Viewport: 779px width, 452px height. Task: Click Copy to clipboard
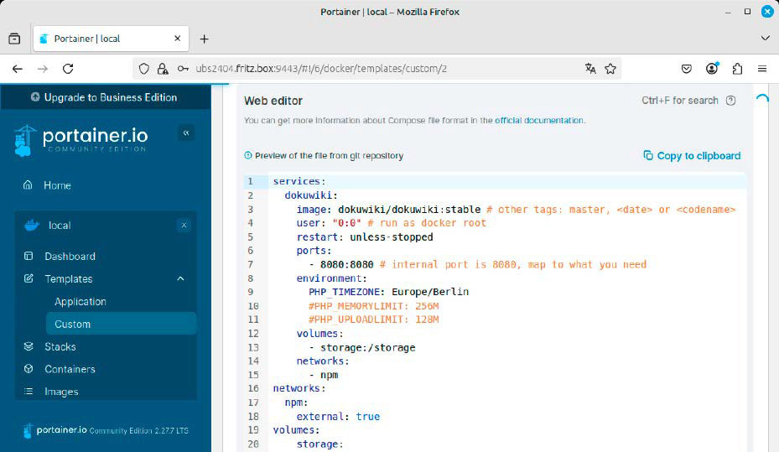692,155
